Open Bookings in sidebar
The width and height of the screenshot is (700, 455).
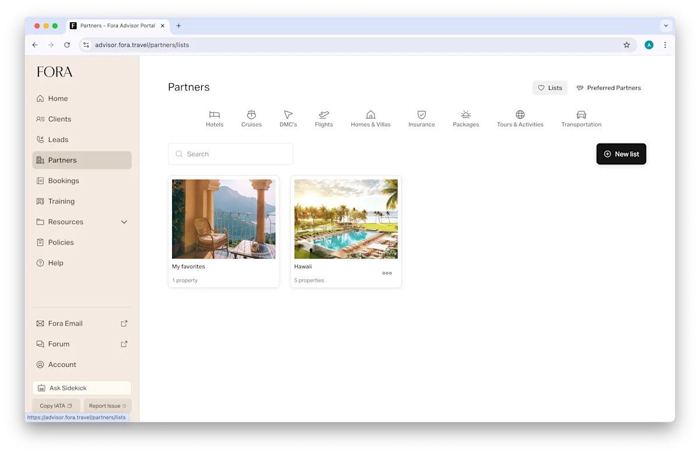click(82, 181)
